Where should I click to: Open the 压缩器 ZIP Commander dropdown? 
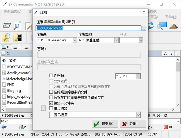(75, 40)
